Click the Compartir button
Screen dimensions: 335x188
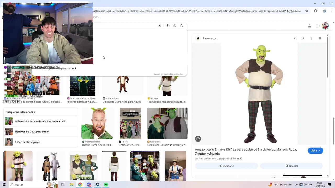pos(226,166)
